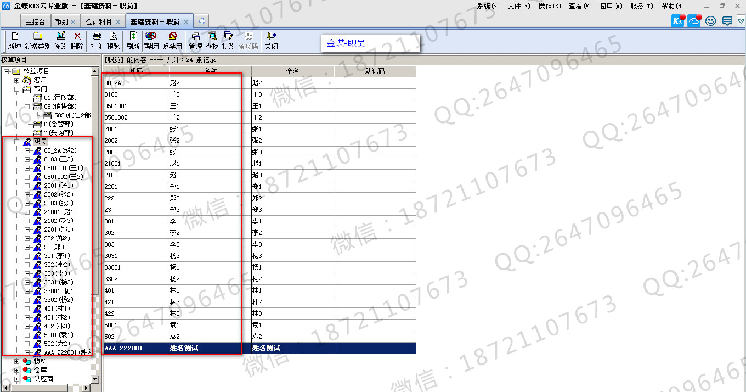Click the 删除 (Delete) red X icon
The image size is (746, 392).
click(x=77, y=37)
